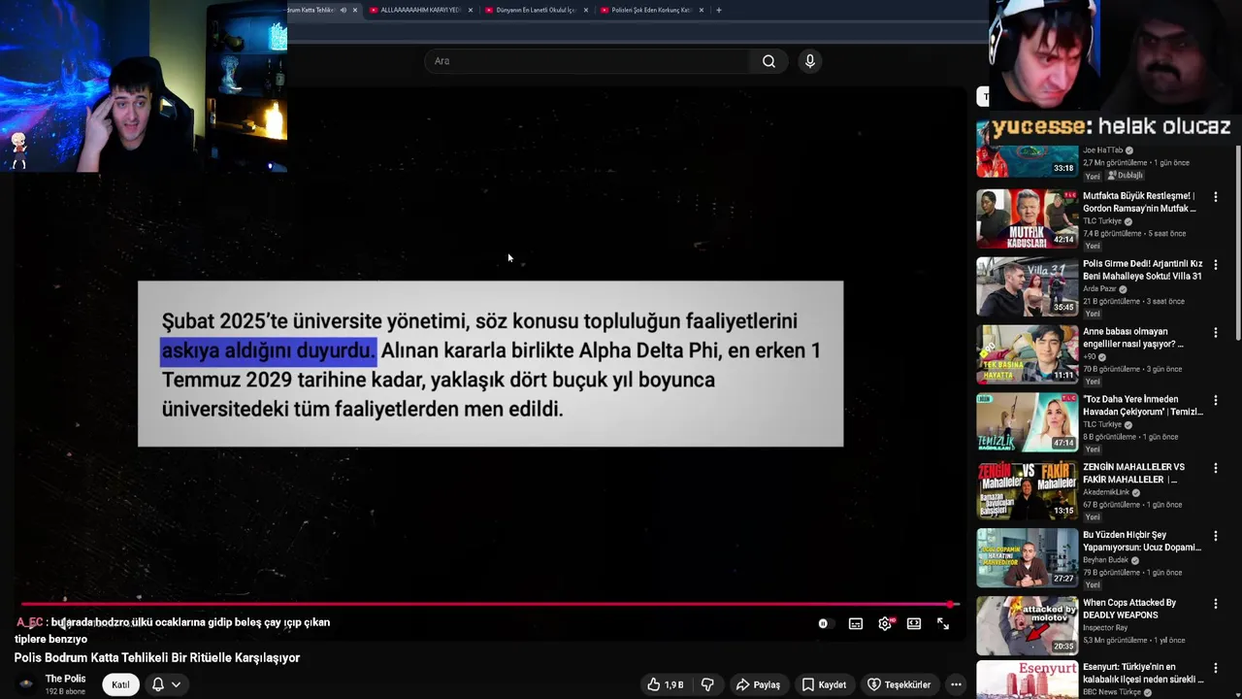Open the attacked by molotov video thumbnail
1242x699 pixels.
pos(1027,625)
